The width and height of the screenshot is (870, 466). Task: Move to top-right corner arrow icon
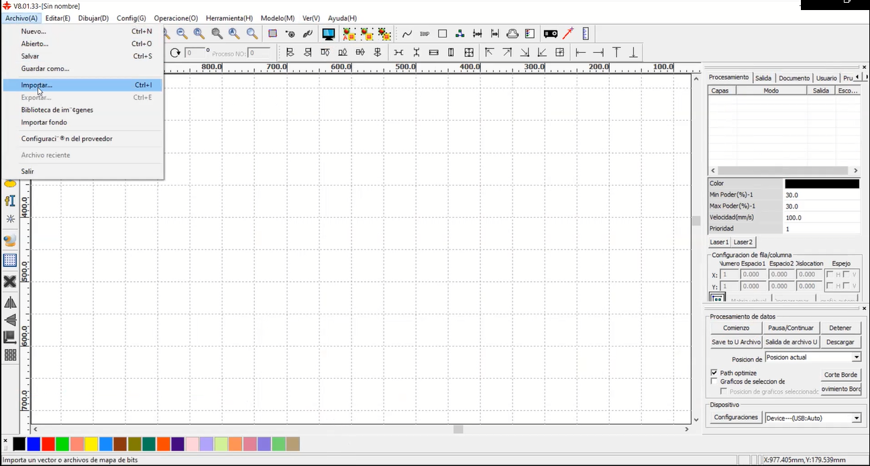(x=507, y=52)
